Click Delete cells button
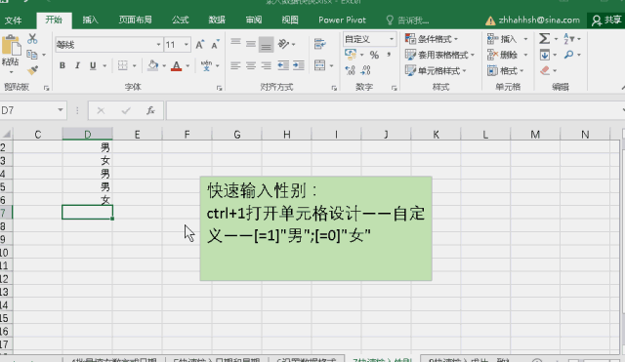 pos(502,55)
